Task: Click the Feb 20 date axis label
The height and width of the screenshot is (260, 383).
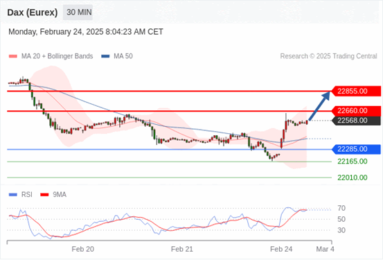Action: [x=83, y=249]
